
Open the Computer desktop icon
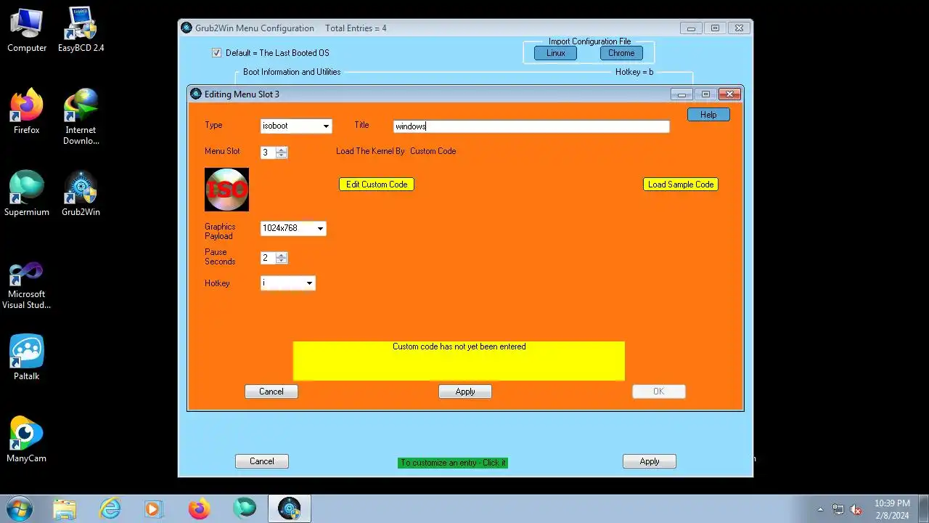27,31
